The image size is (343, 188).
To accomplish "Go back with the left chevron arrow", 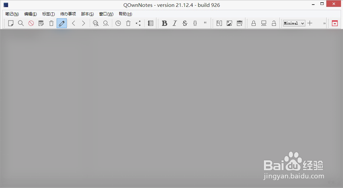I will click(74, 23).
